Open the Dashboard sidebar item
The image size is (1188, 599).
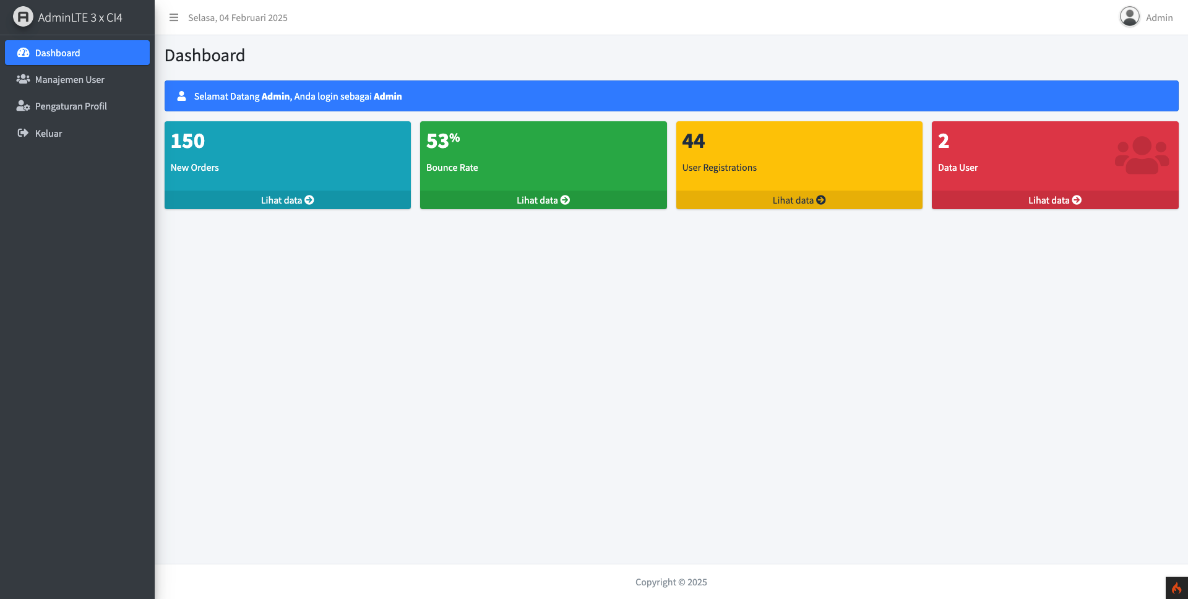77,53
